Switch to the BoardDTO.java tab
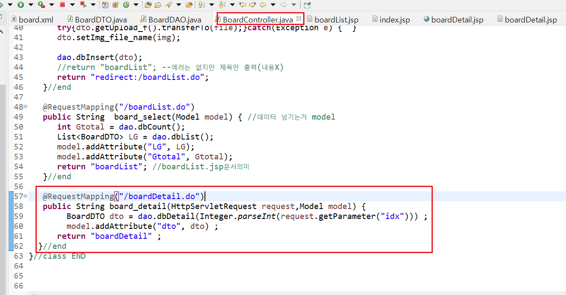Screen dimensions: 566x295 point(96,19)
